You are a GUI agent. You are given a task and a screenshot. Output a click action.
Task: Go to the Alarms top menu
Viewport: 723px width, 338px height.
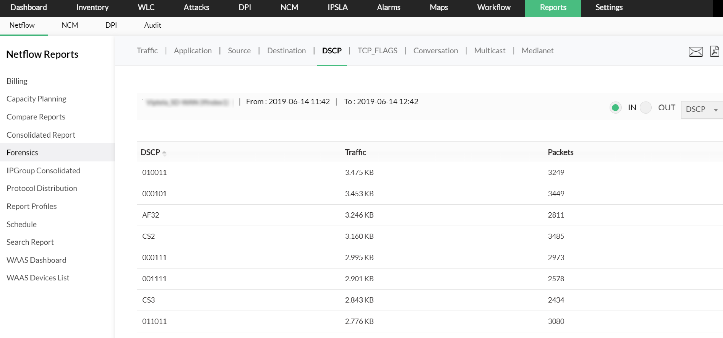point(388,7)
